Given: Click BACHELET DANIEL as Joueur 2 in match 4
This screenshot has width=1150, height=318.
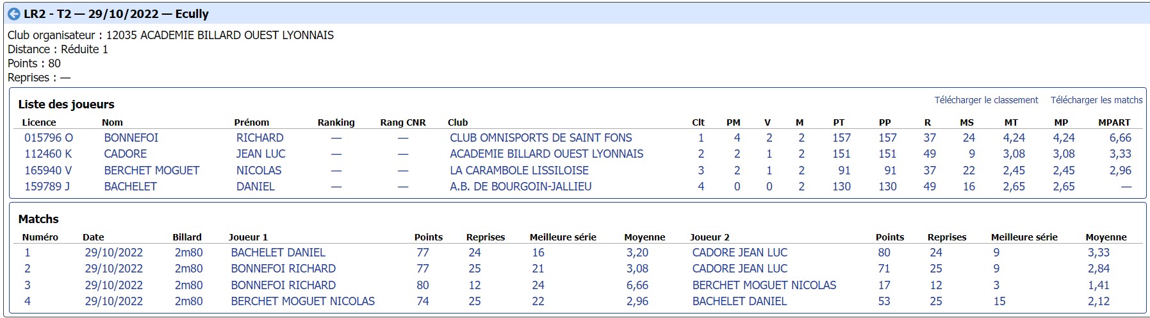Looking at the screenshot, I should [x=739, y=301].
